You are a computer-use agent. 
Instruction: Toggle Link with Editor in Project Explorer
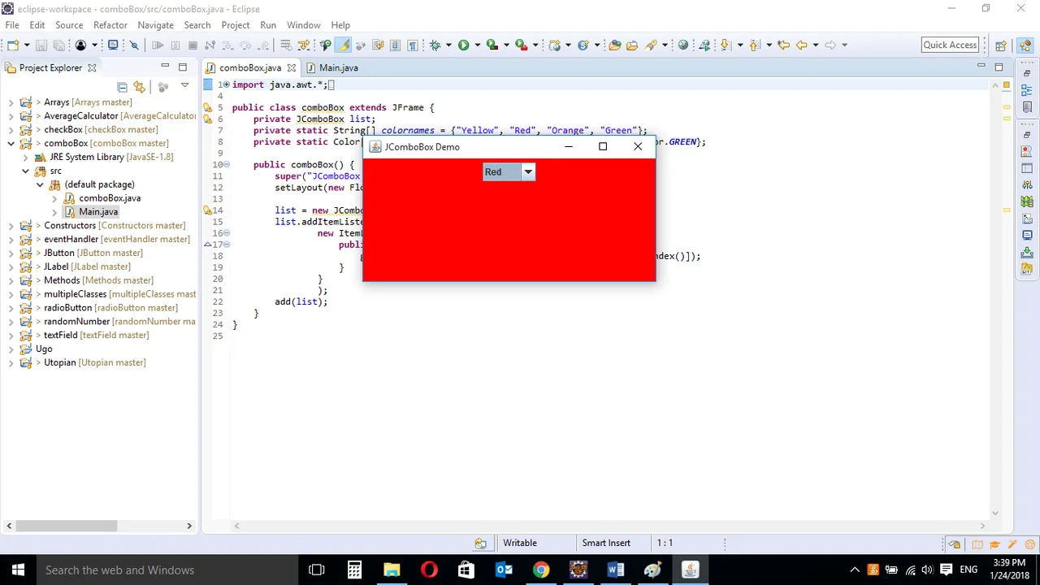coord(139,86)
